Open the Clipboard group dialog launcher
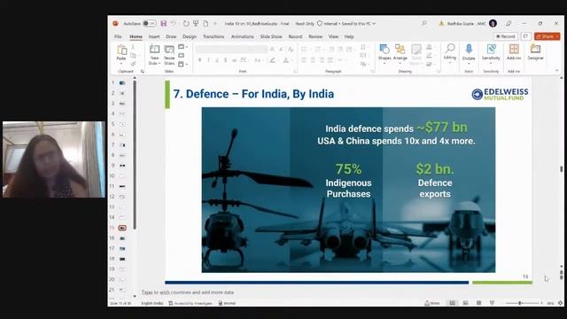This screenshot has width=567, height=319. (x=142, y=71)
